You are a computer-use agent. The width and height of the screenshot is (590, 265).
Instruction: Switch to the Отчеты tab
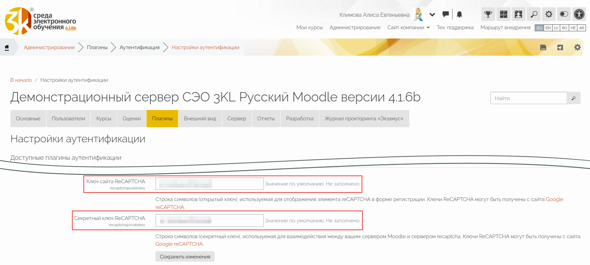pyautogui.click(x=266, y=119)
